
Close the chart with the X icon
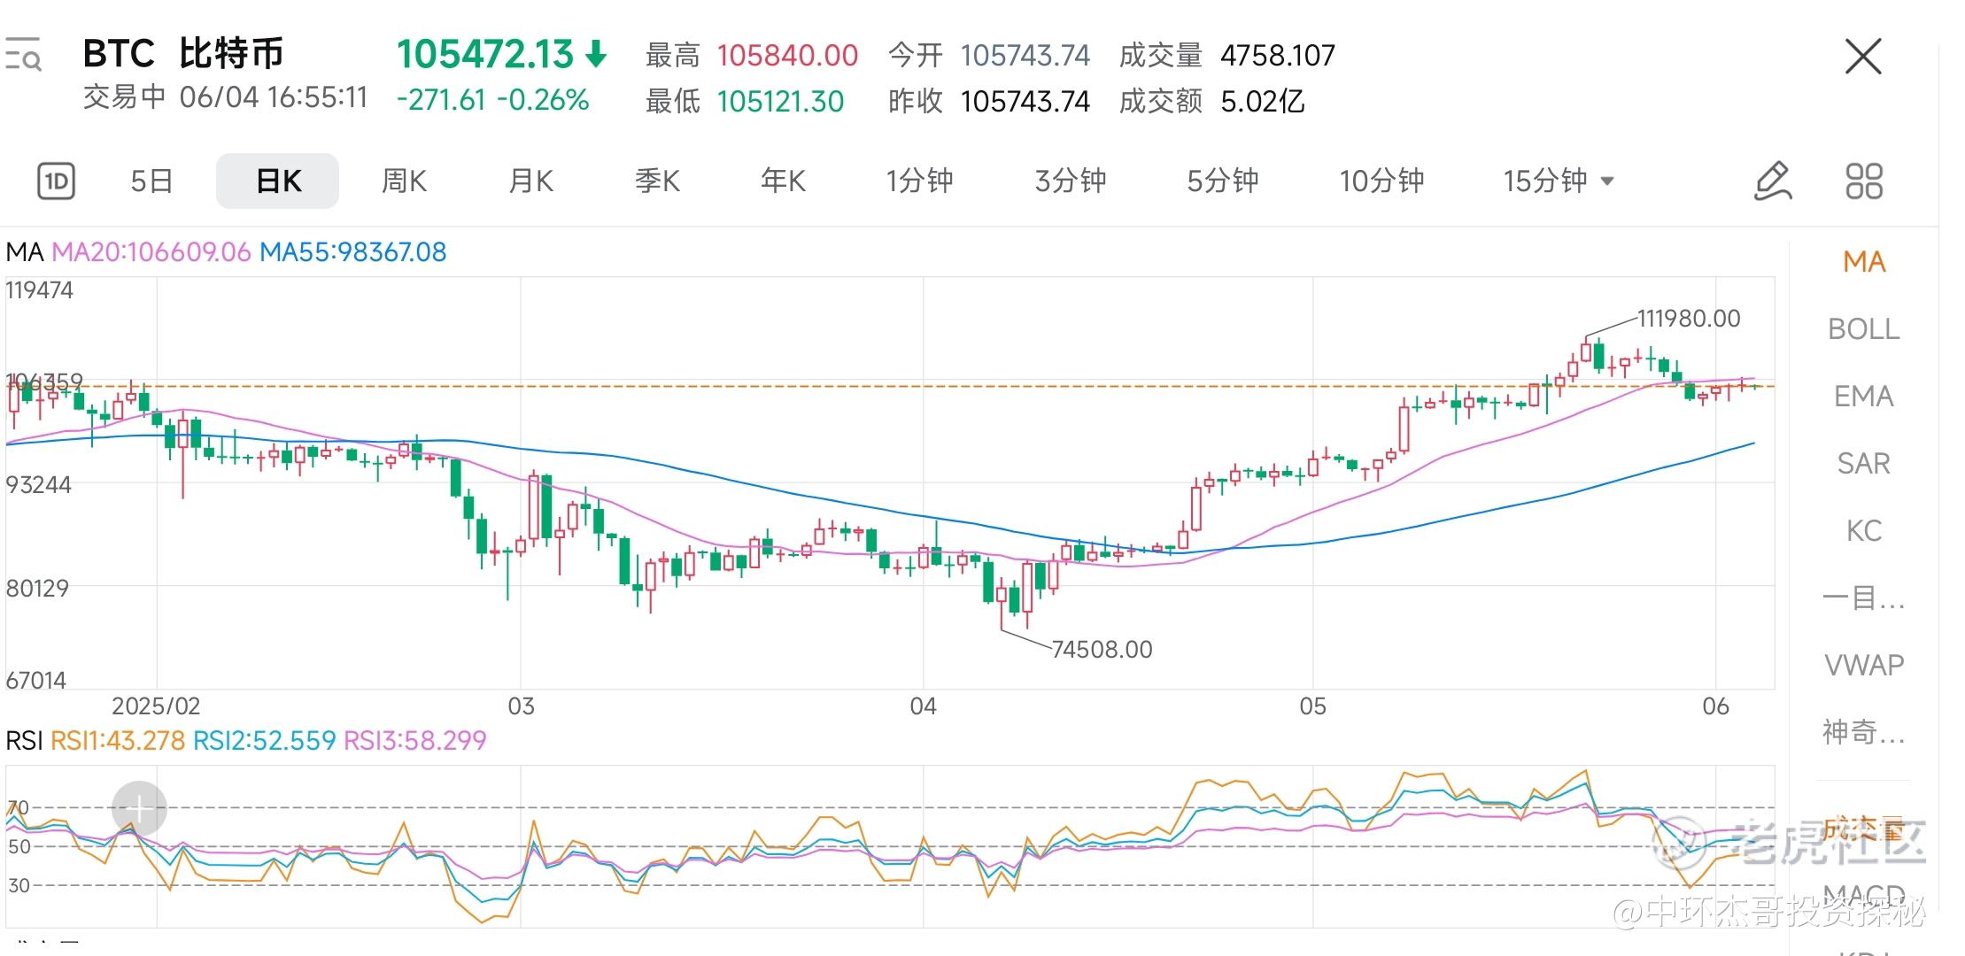click(x=1863, y=57)
